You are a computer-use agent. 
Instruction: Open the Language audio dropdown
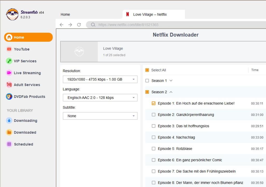coord(100,98)
